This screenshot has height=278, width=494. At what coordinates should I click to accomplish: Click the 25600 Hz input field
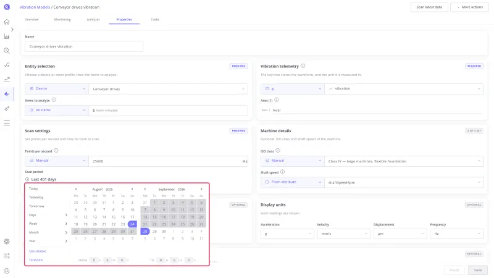168,161
